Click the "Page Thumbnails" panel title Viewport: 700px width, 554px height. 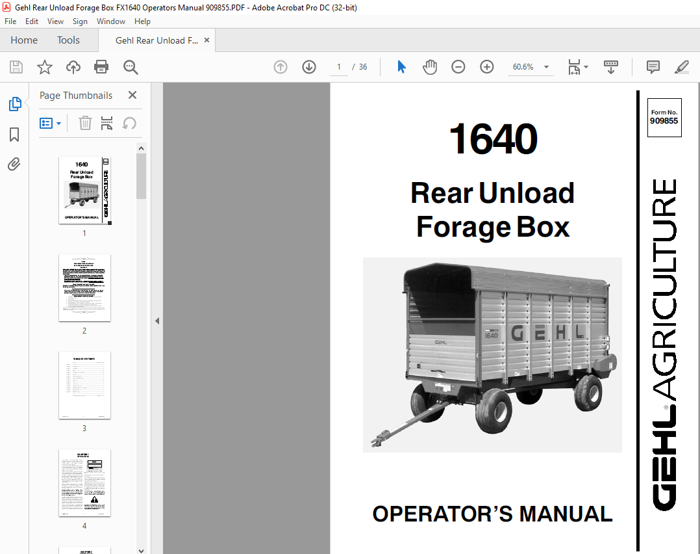76,95
